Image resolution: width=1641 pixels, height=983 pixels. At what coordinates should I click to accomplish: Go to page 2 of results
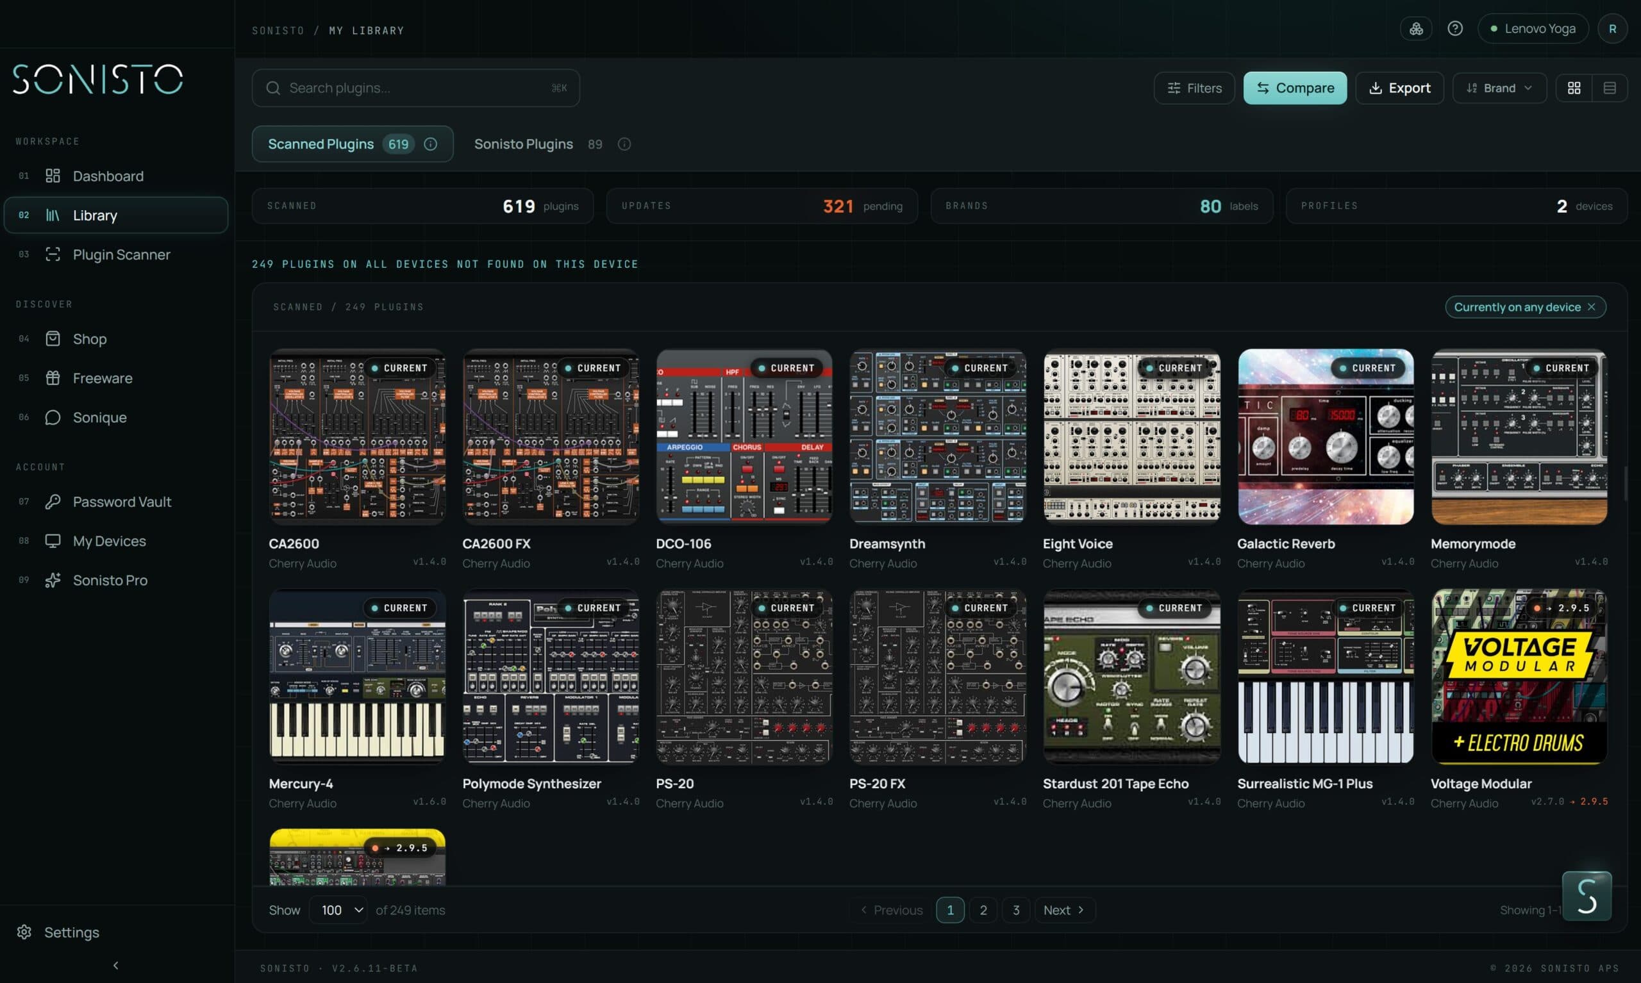tap(983, 910)
